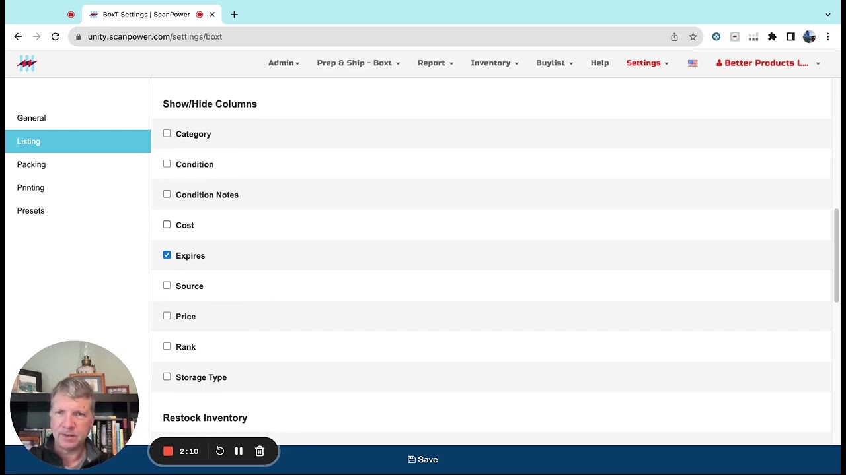Toggle the Price column checkbox
Image resolution: width=846 pixels, height=475 pixels.
(167, 315)
